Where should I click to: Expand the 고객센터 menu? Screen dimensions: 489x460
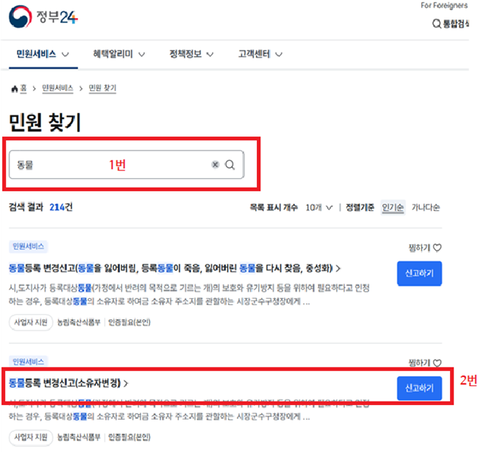(260, 54)
